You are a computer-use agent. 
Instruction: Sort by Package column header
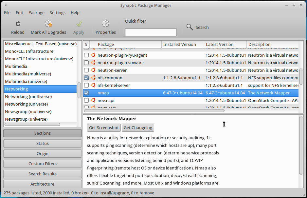click(x=129, y=45)
